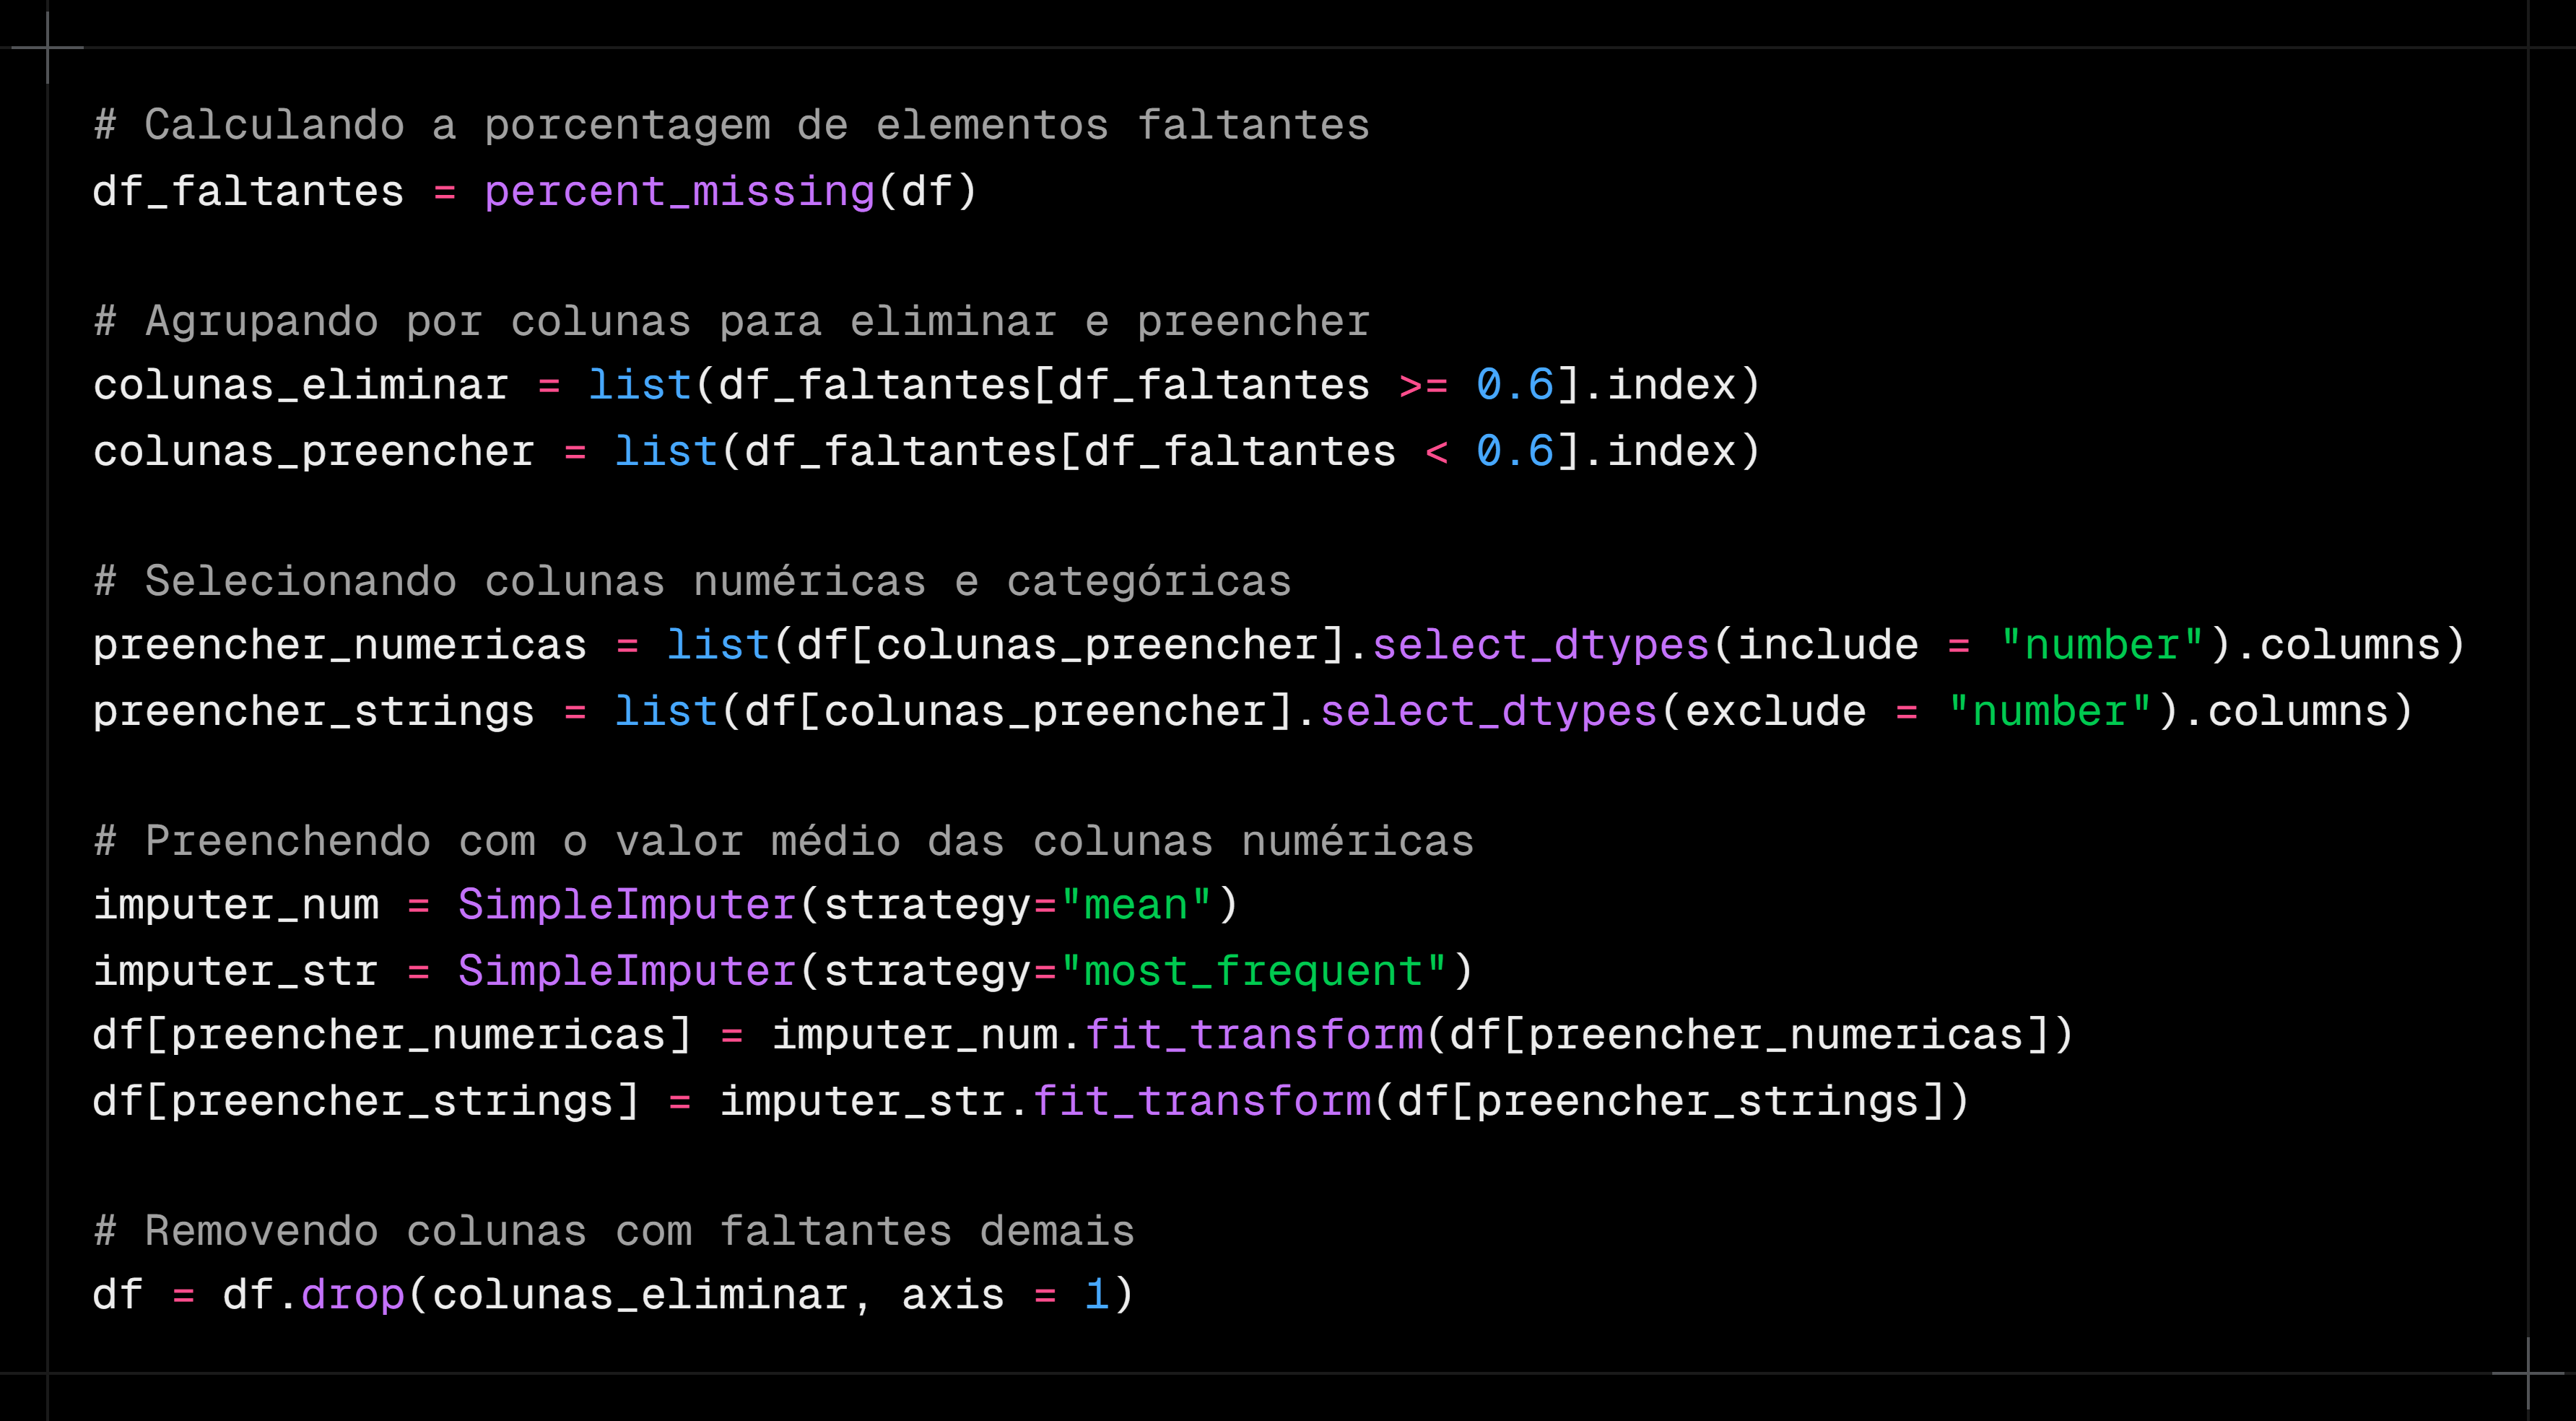
Task: Click the comment "# Selecionando colunas numéricas e categóricas"
Action: [x=692, y=581]
